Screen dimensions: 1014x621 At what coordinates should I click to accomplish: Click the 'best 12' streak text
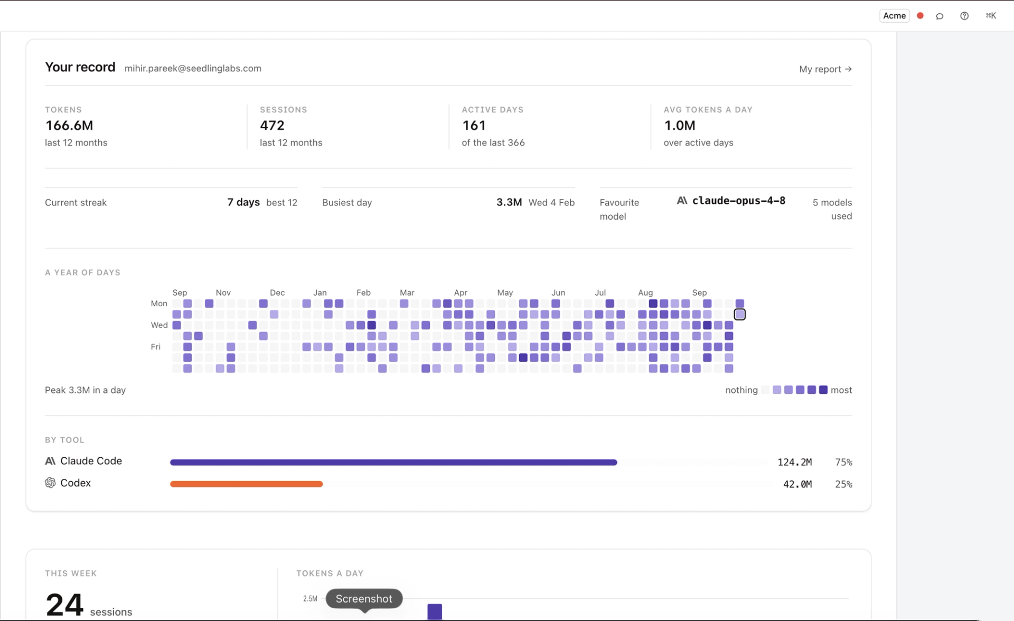coord(281,203)
